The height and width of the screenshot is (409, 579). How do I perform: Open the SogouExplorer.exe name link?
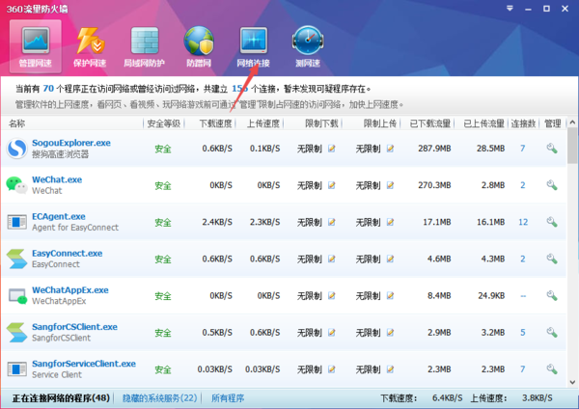pyautogui.click(x=71, y=143)
